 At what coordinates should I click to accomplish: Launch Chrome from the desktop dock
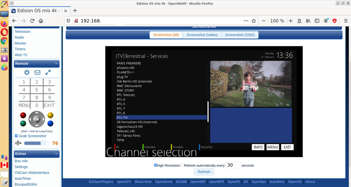4,41
